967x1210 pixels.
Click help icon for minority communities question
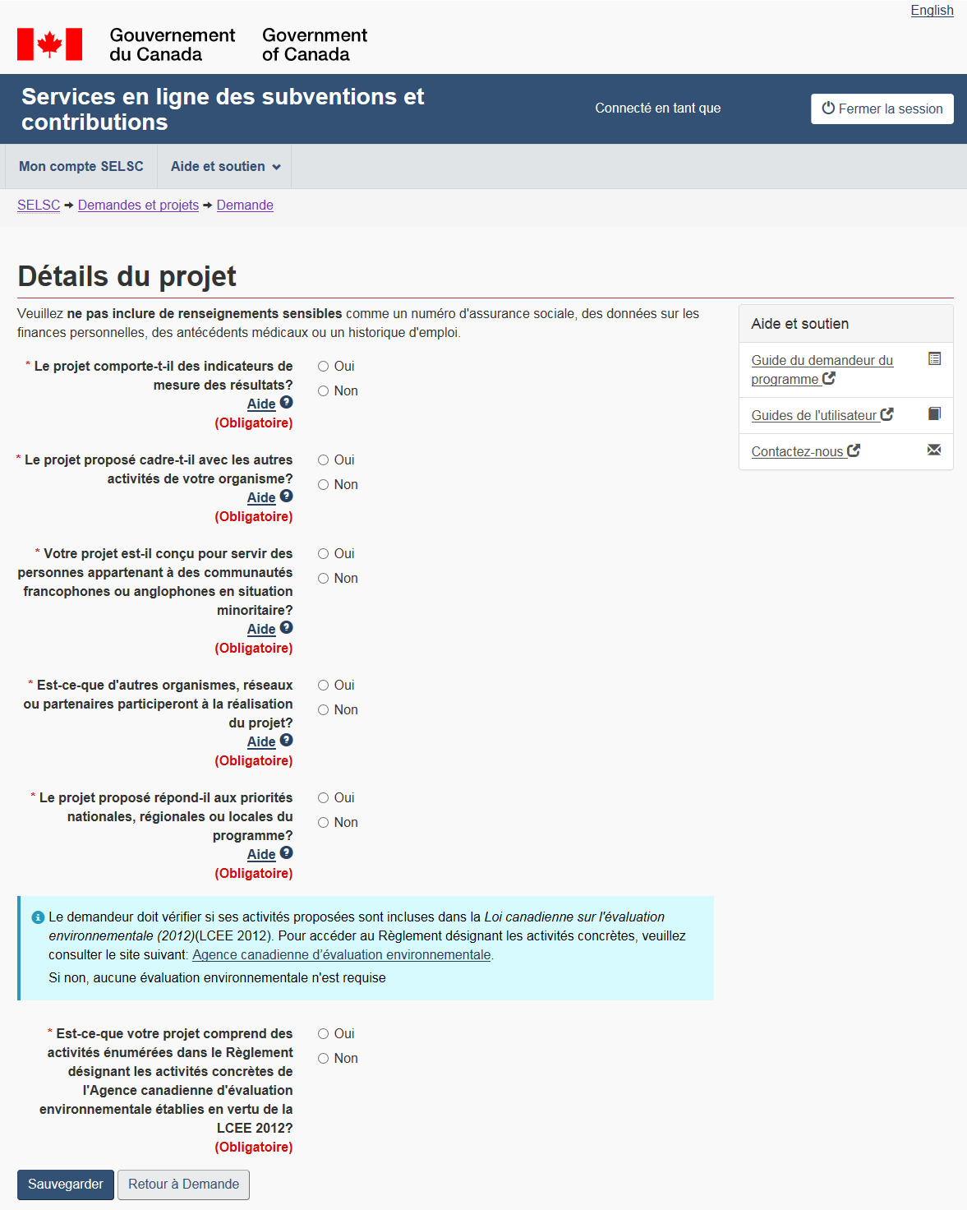point(286,627)
